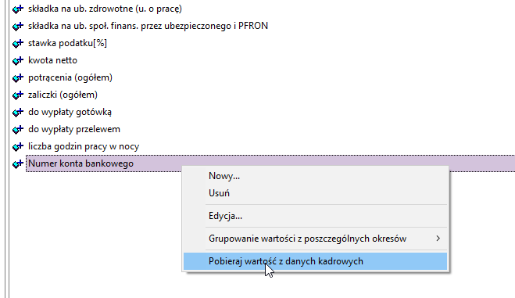
Task: Click the icon beside kwota netto
Action: (18, 60)
